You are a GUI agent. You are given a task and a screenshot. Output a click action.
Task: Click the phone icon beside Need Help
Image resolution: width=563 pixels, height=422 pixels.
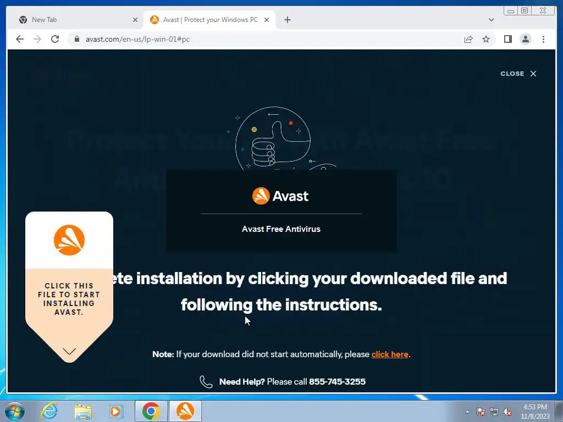[x=206, y=382]
